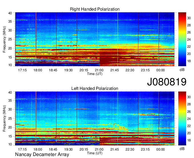Click the 40 MHz tick on Left Handed frequency axis
Screen dimensions: 194x158
[10, 92]
